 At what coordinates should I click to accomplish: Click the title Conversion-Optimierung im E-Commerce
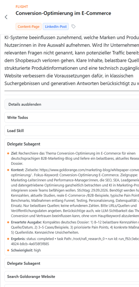pos(63,13)
